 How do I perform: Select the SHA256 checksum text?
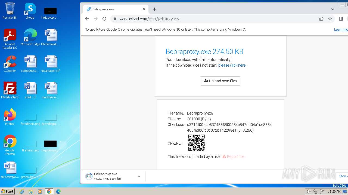(229, 128)
